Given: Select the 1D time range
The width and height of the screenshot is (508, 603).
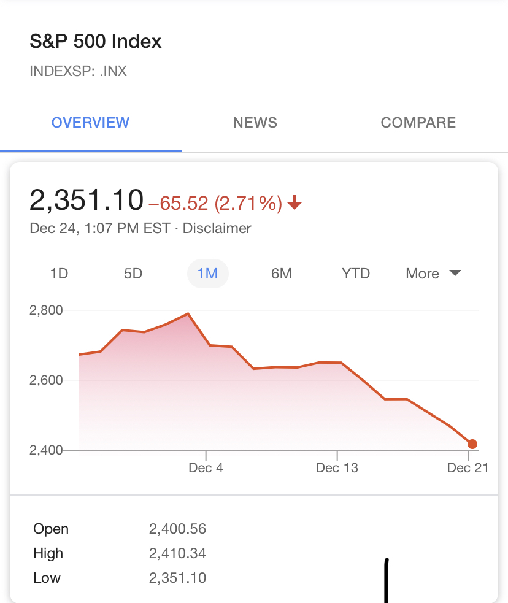Looking at the screenshot, I should tap(60, 274).
